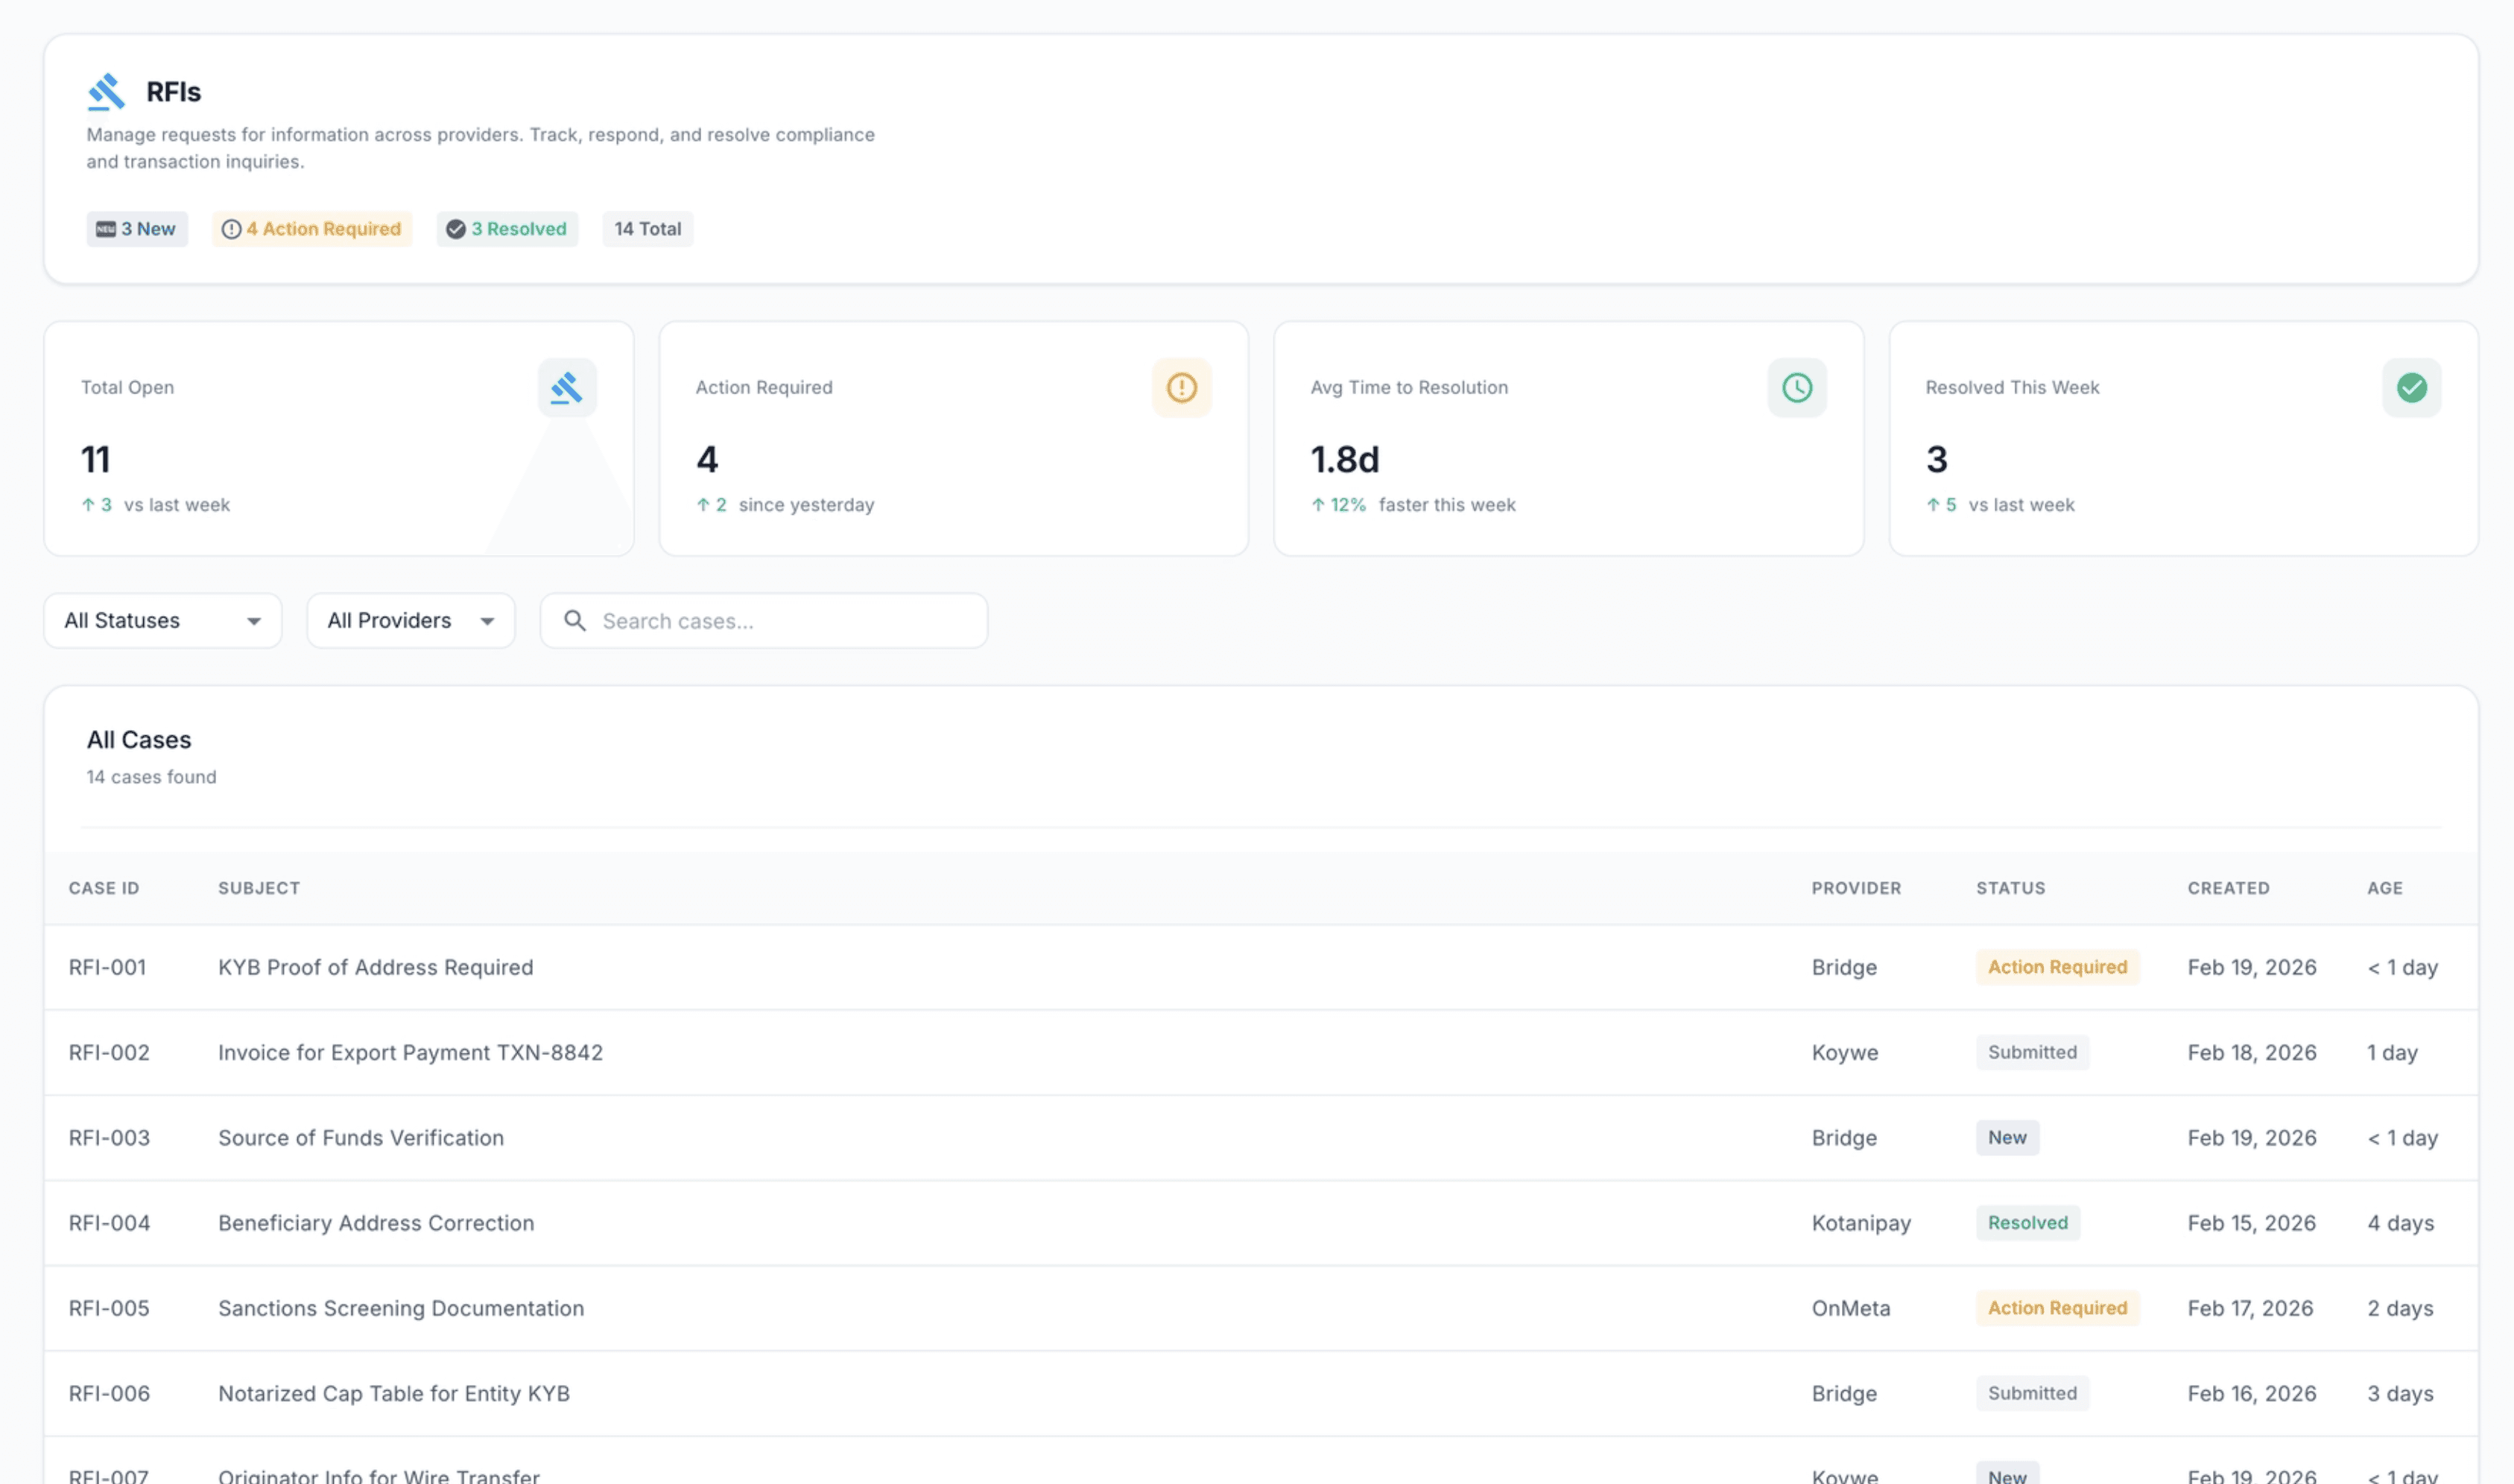The image size is (2514, 1484).
Task: Open the All Statuses dropdown
Action: [x=163, y=620]
